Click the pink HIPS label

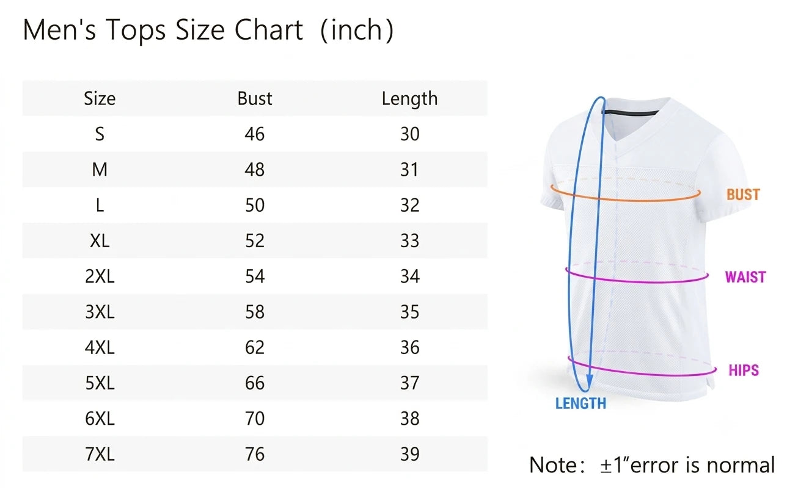[744, 370]
